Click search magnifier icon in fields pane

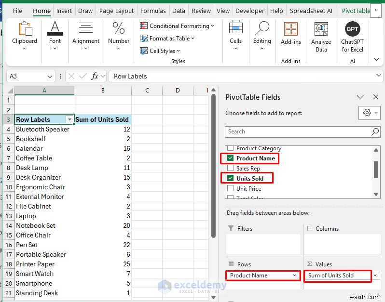(x=375, y=131)
